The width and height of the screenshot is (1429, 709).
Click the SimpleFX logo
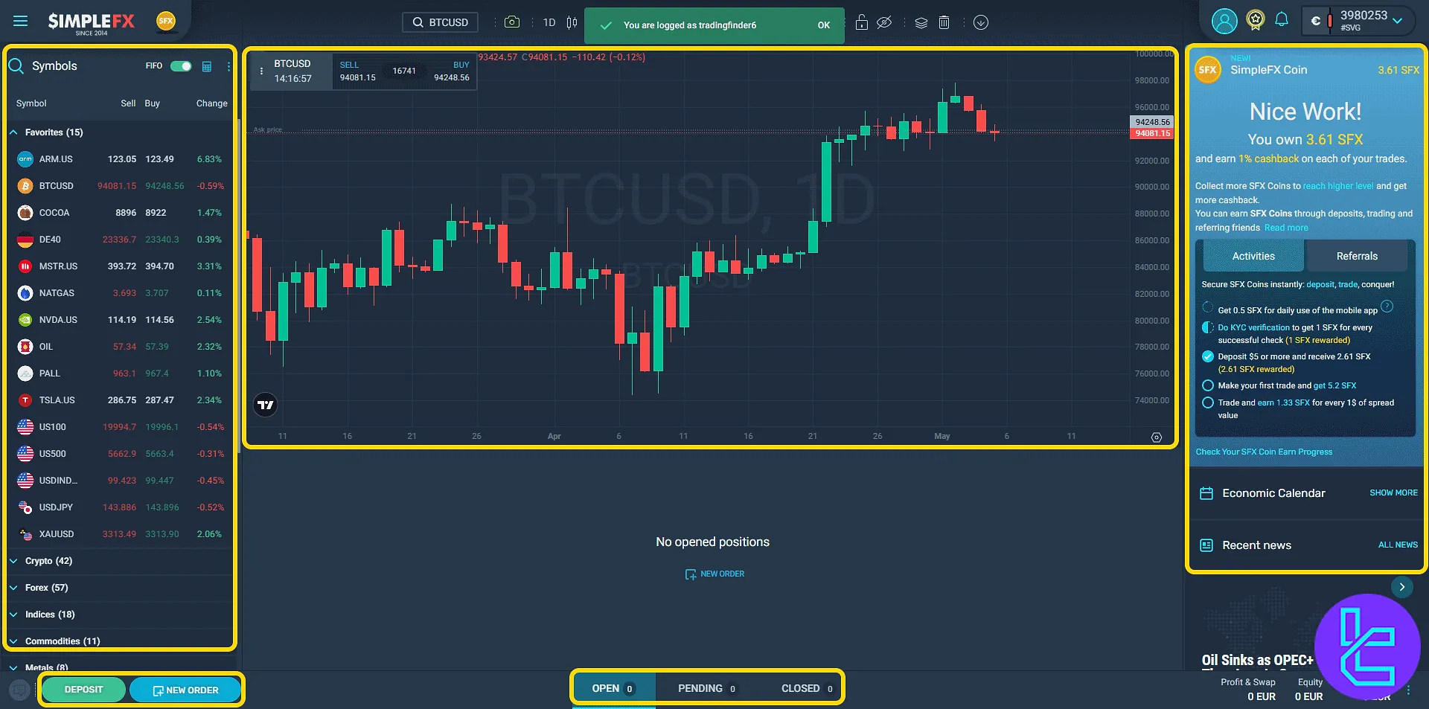point(92,22)
